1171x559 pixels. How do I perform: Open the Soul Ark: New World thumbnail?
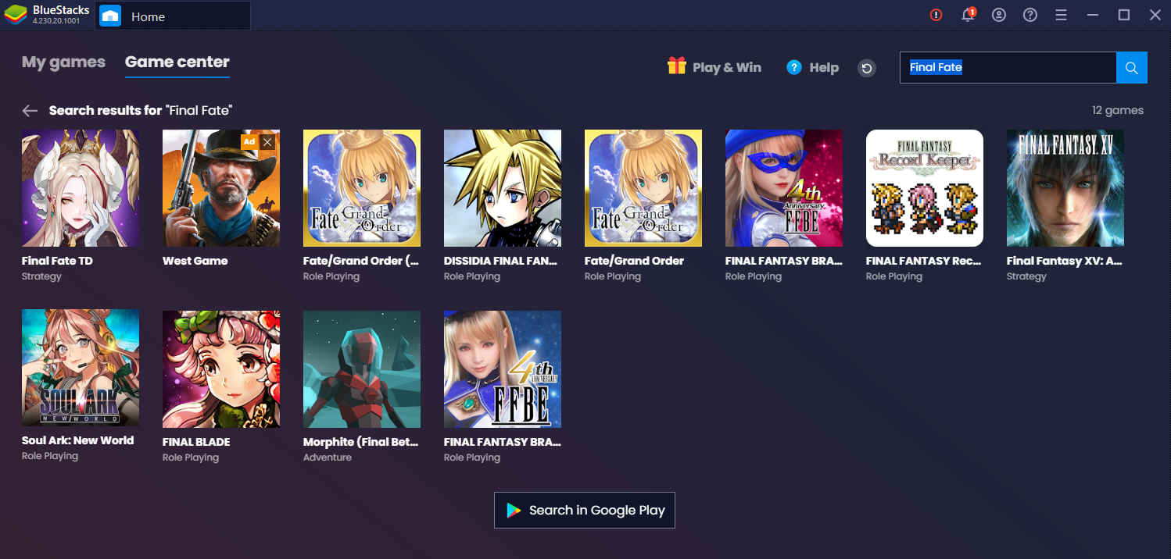click(81, 368)
